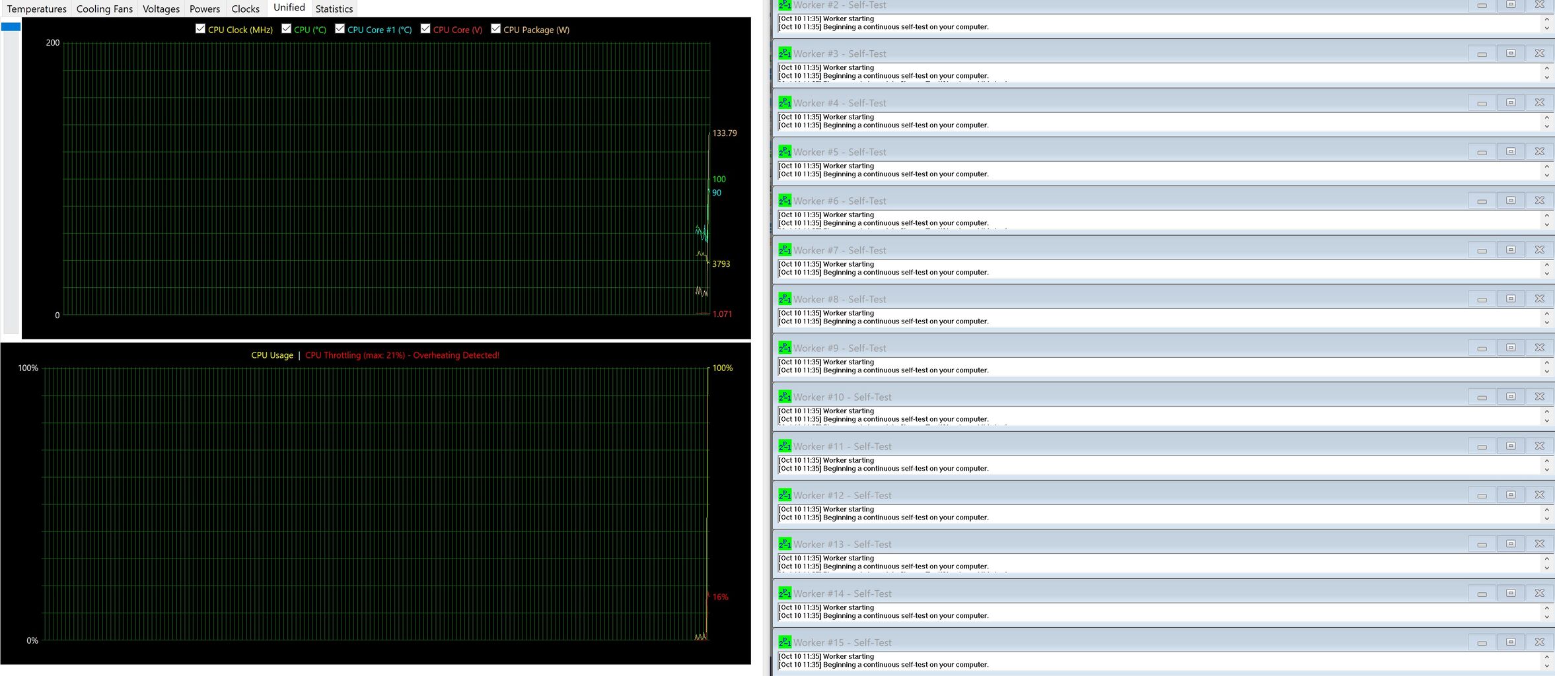Click the Prime95 icon of Worker #10 window
Screen dimensions: 1555x676
click(x=785, y=397)
